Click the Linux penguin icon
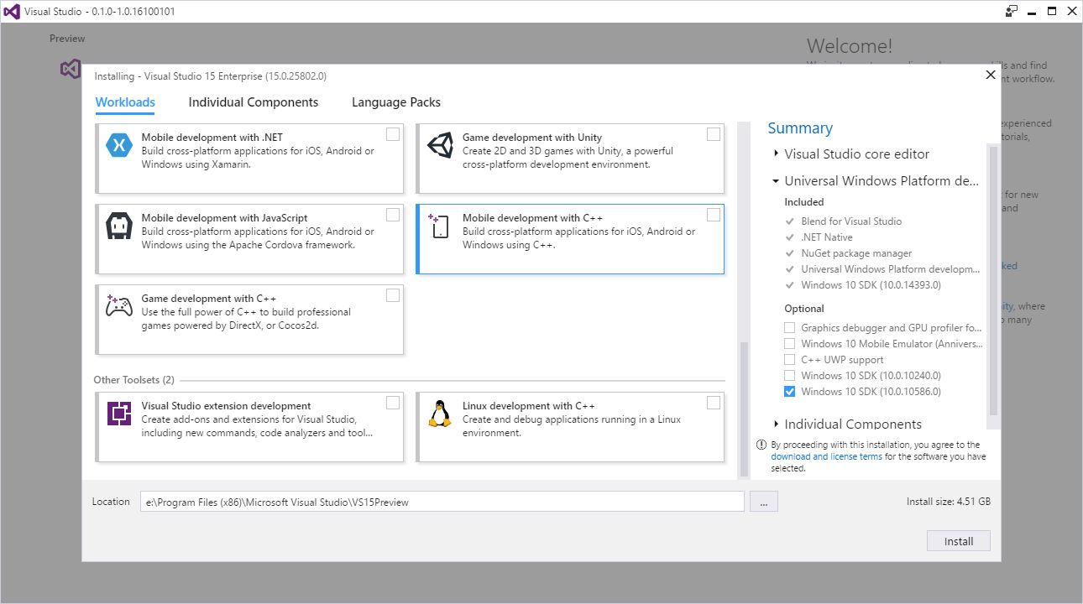This screenshot has height=604, width=1083. click(440, 414)
